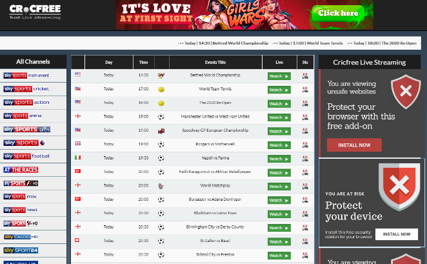427x264 pixels.
Task: Open Sky Sports Mix channel
Action: 21,196
